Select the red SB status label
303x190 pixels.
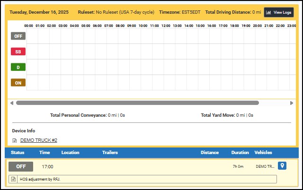18,52
